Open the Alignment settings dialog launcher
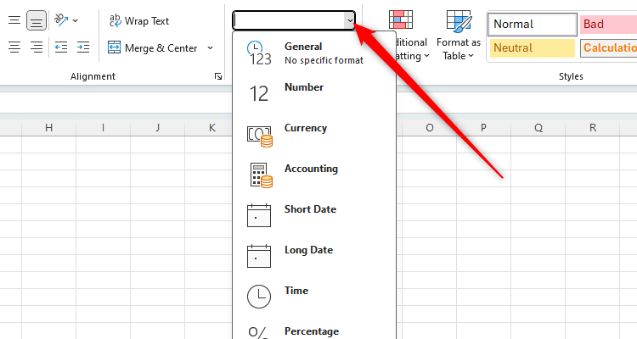 218,76
